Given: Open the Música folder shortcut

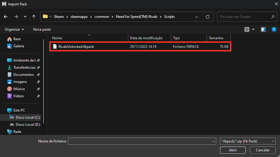Looking at the screenshot, I should (19, 89).
